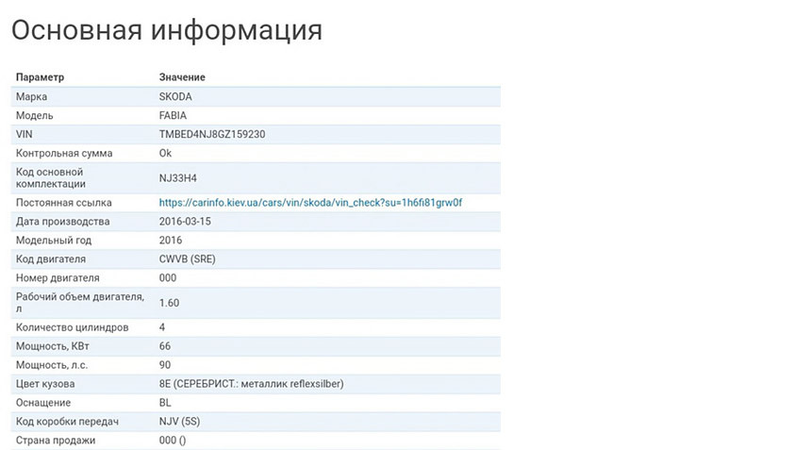The height and width of the screenshot is (450, 811).
Task: Select cylinder count value 4
Action: click(162, 327)
